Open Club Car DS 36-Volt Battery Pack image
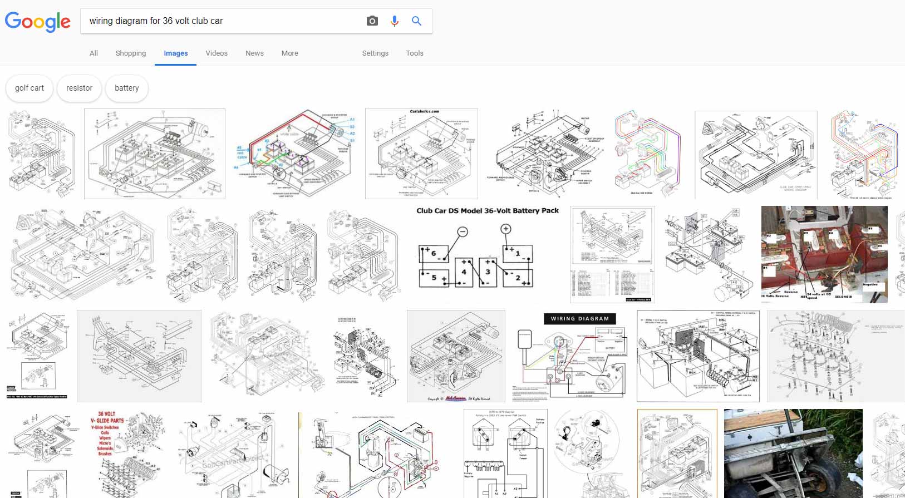The height and width of the screenshot is (498, 905). [x=487, y=254]
